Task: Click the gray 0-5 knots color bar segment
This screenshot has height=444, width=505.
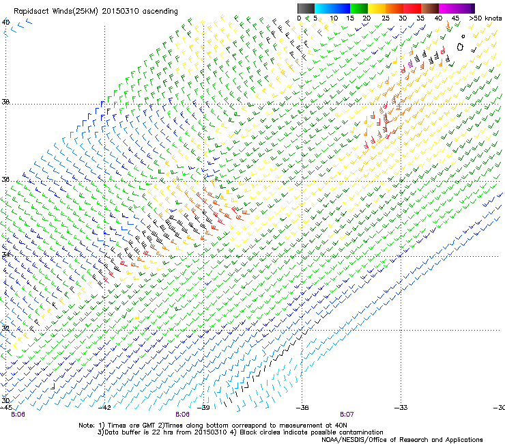Action: [x=306, y=8]
